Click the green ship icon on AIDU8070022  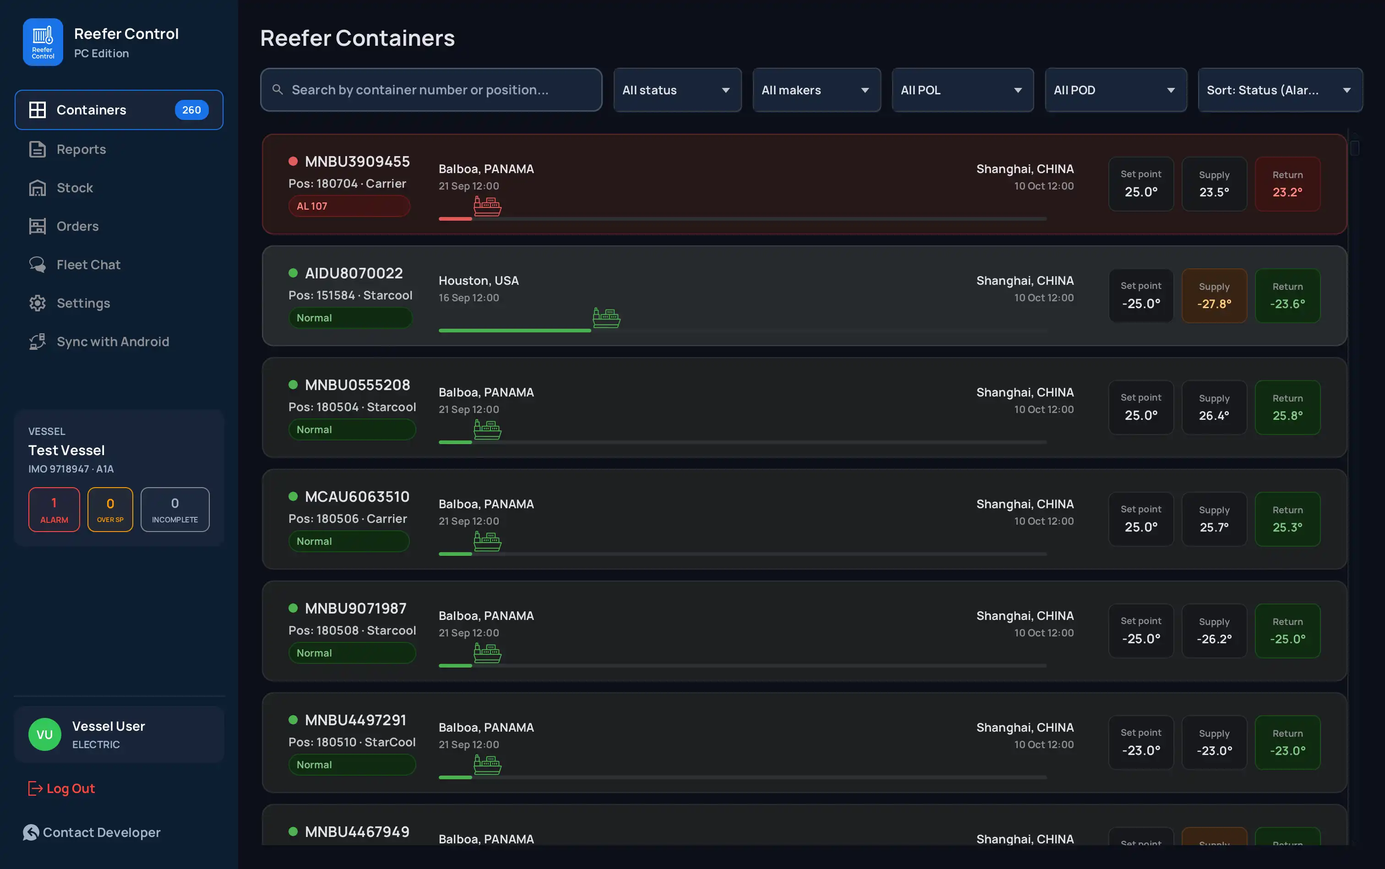point(606,317)
